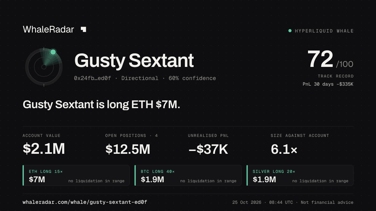Click no liquidation text in BTC card
376x211 pixels.
click(208, 181)
